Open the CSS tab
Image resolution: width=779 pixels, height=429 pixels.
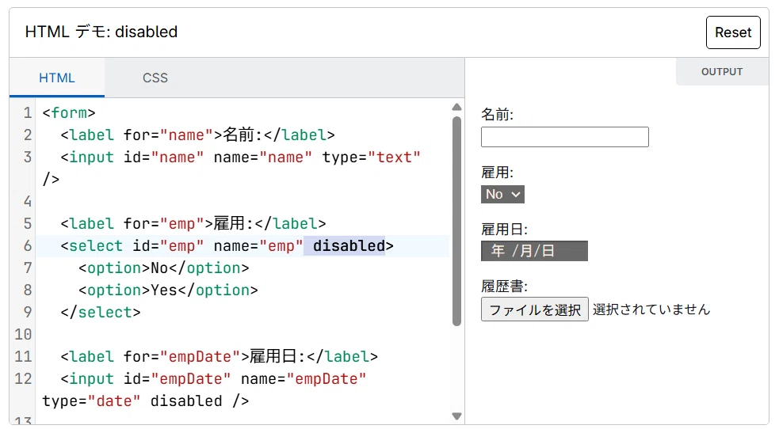(155, 78)
